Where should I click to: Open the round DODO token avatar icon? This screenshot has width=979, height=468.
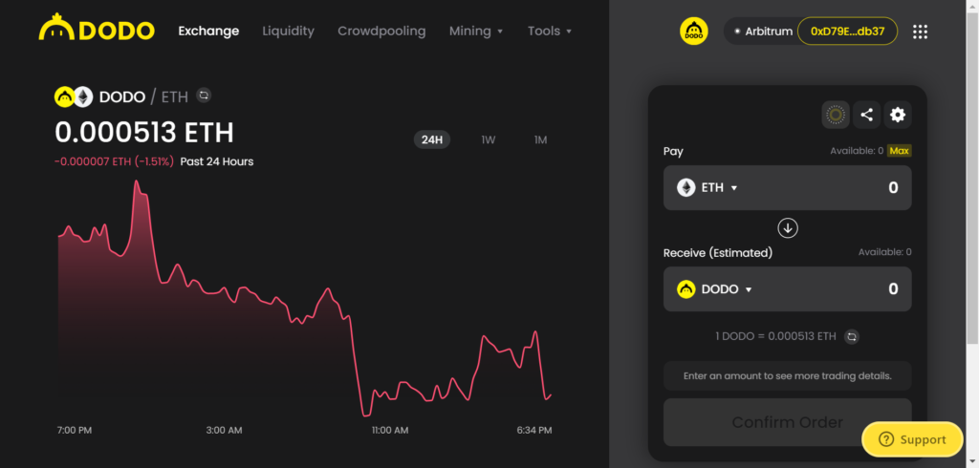694,32
